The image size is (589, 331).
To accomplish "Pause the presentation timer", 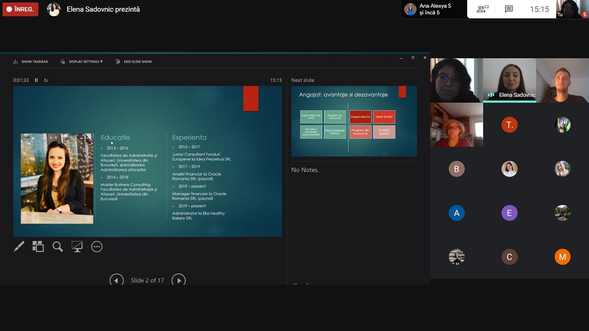I will [x=37, y=80].
